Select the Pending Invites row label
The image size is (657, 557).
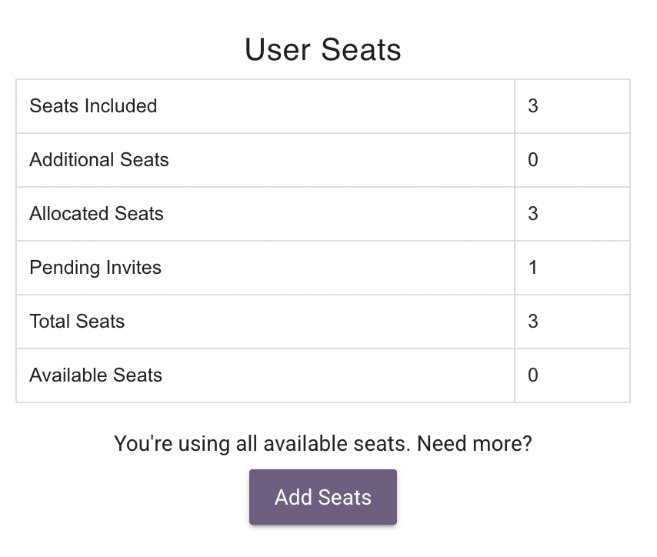pos(95,268)
